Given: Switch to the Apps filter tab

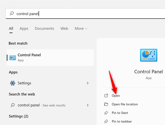Looking at the screenshot, I should tap(24, 29).
